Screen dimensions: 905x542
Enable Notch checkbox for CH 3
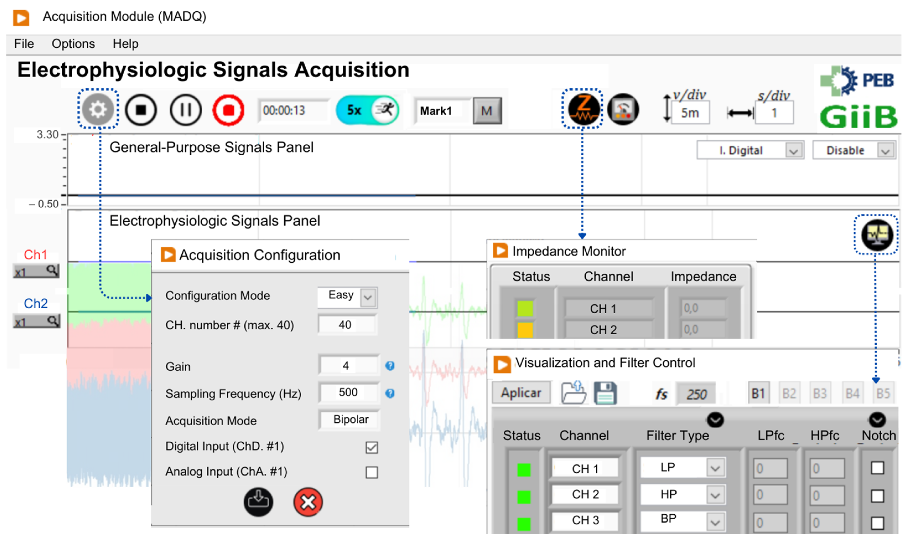[x=877, y=523]
